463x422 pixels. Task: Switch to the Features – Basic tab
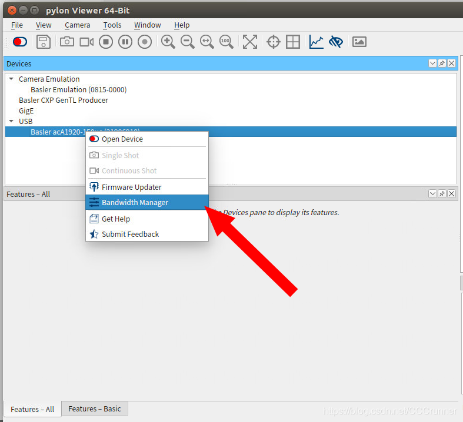pyautogui.click(x=95, y=408)
